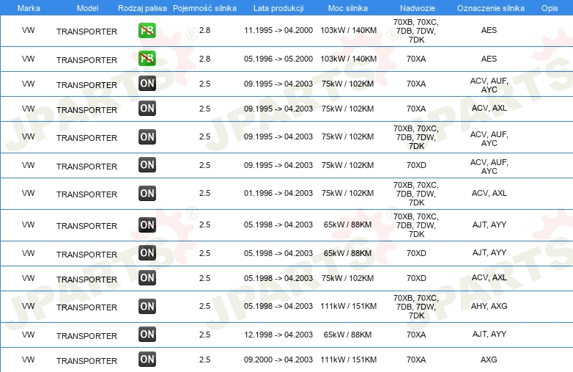Click the ON icon for 65kW 70XB AJT, AYY row

pyautogui.click(x=147, y=225)
